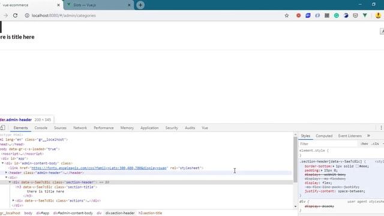Viewport: 384px width, 216px height.
Task: Open the grey grid extension icon
Action: (327, 16)
